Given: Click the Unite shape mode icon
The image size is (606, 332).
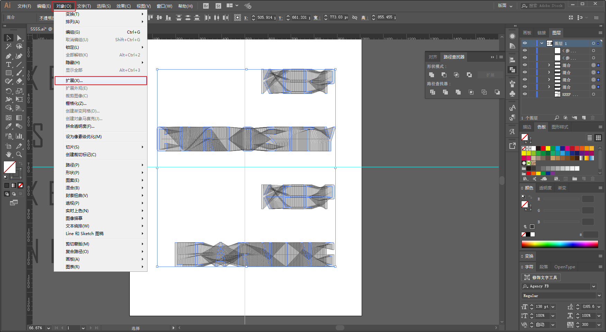Looking at the screenshot, I should click(x=432, y=75).
